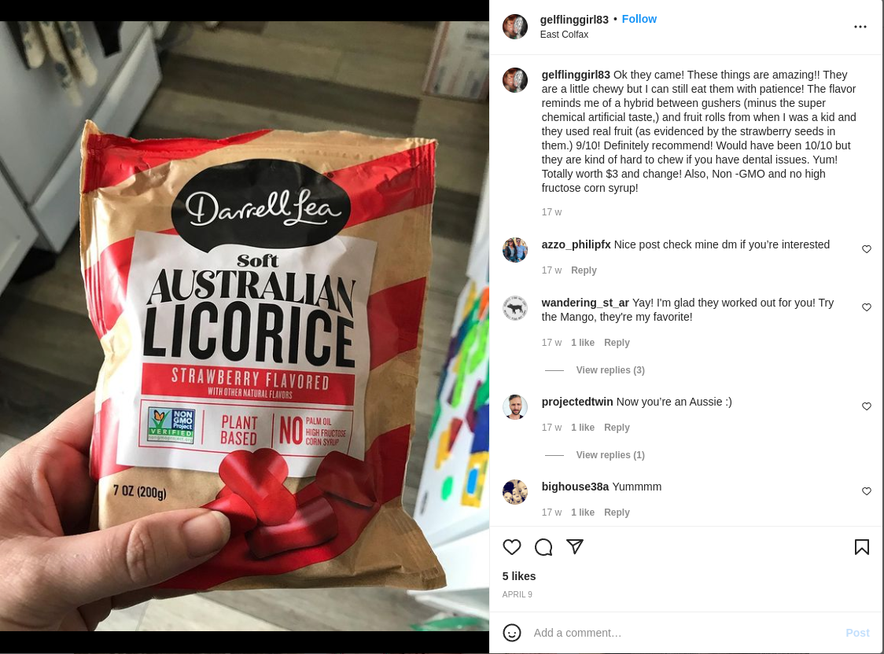Like azzo_philipfx's comment

click(x=867, y=249)
